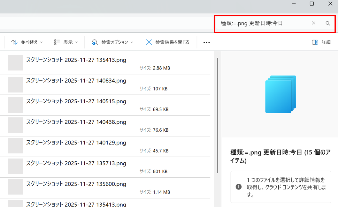Click the view layout icon

[x=57, y=42]
